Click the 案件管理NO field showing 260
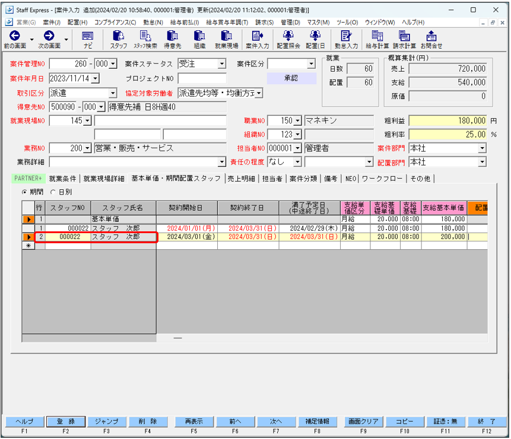 pos(69,63)
